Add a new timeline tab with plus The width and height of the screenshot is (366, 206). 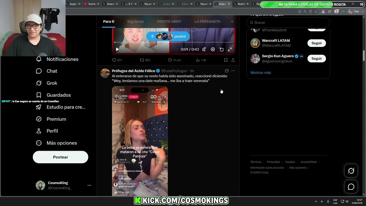(x=232, y=21)
